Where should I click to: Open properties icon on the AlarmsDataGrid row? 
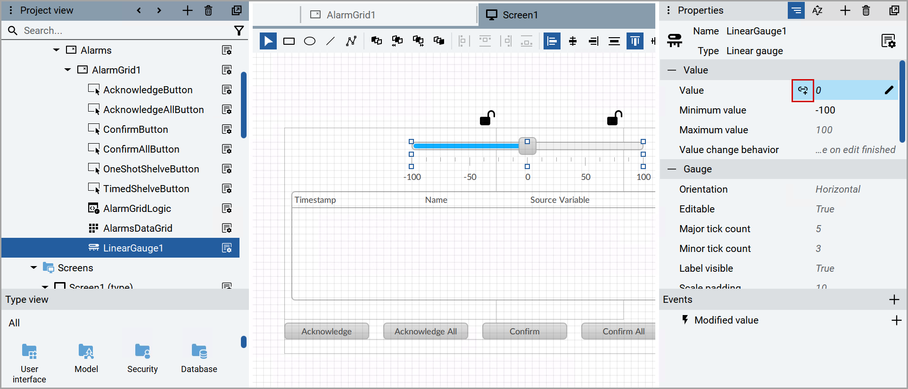point(227,228)
